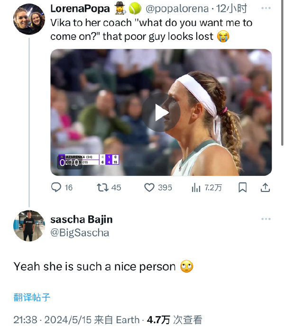285x327 pixels.
Task: Click the video scoreboard overlay
Action: (89, 159)
